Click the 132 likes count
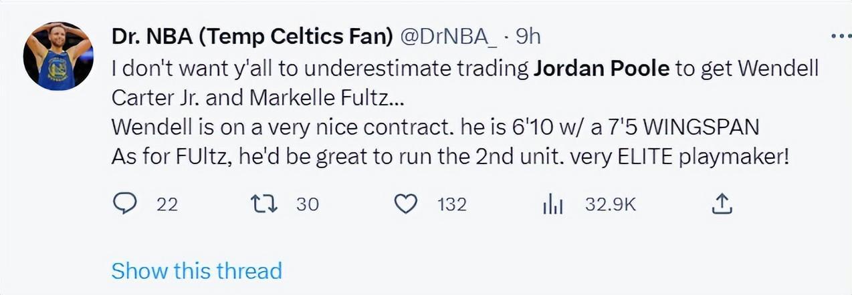This screenshot has width=852, height=295. [x=452, y=205]
